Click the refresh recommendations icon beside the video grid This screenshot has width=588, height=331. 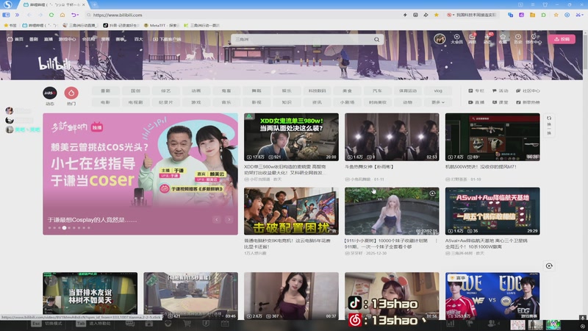tap(549, 125)
